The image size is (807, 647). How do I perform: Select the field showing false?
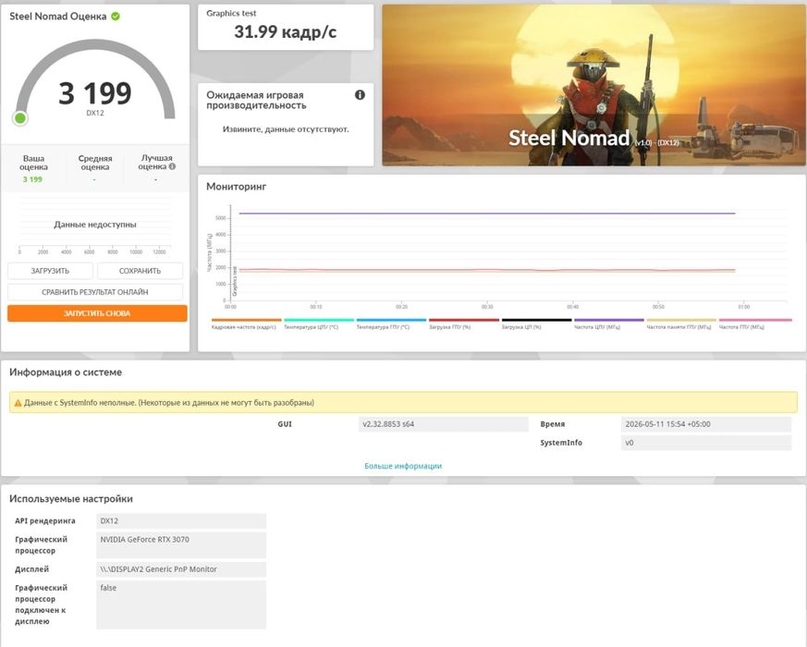pos(181,604)
